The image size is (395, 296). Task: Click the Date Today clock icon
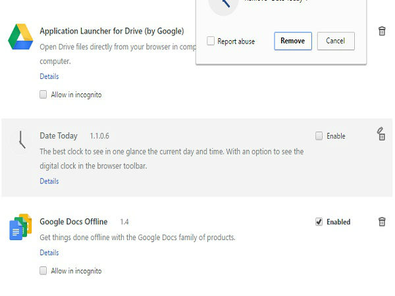21,140
